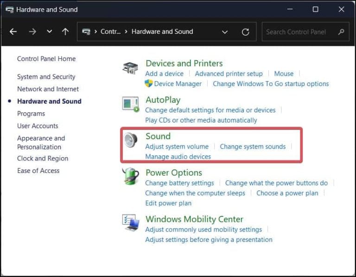Open the Device Manager link
This screenshot has height=277, width=356.
pos(178,84)
